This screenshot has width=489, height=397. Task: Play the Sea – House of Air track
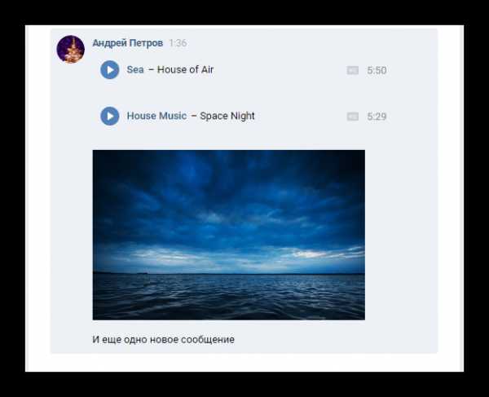pyautogui.click(x=110, y=70)
